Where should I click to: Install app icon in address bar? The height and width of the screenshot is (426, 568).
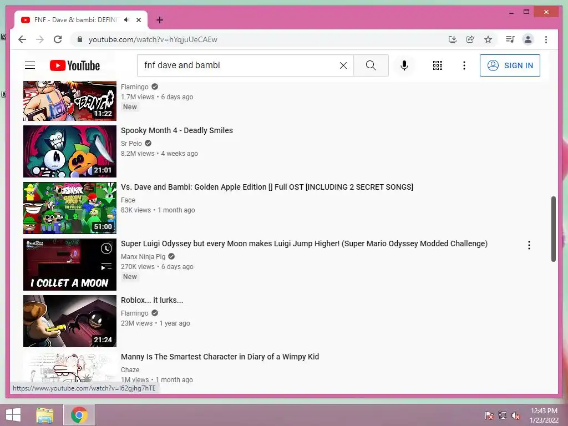point(453,39)
